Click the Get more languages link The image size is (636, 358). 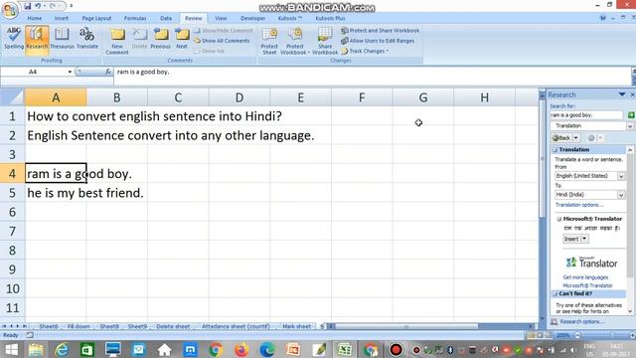(x=585, y=277)
